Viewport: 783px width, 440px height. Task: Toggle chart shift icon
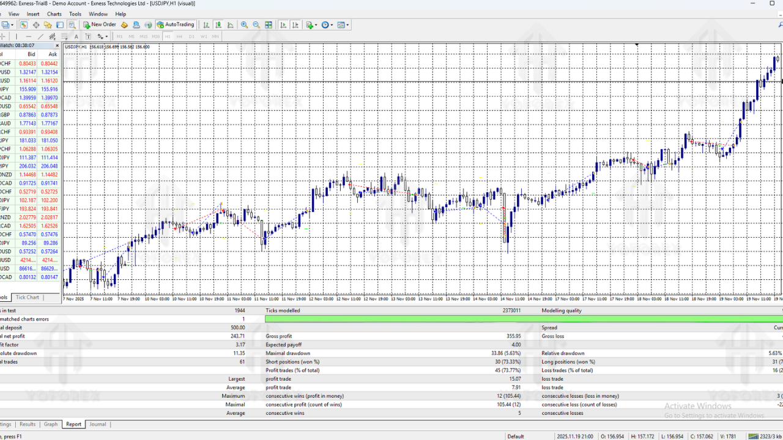point(295,25)
